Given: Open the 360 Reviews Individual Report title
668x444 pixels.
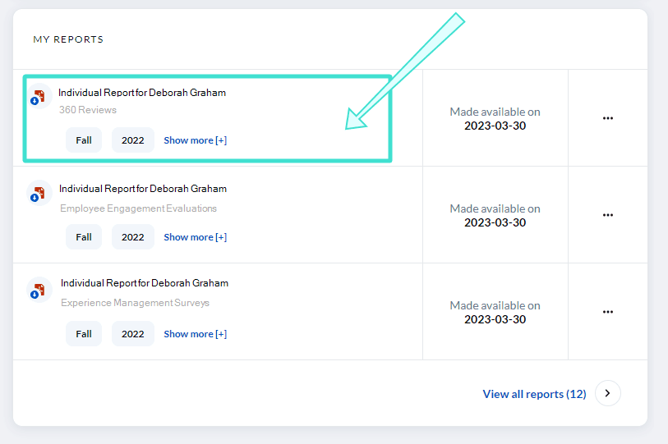Looking at the screenshot, I should point(142,93).
